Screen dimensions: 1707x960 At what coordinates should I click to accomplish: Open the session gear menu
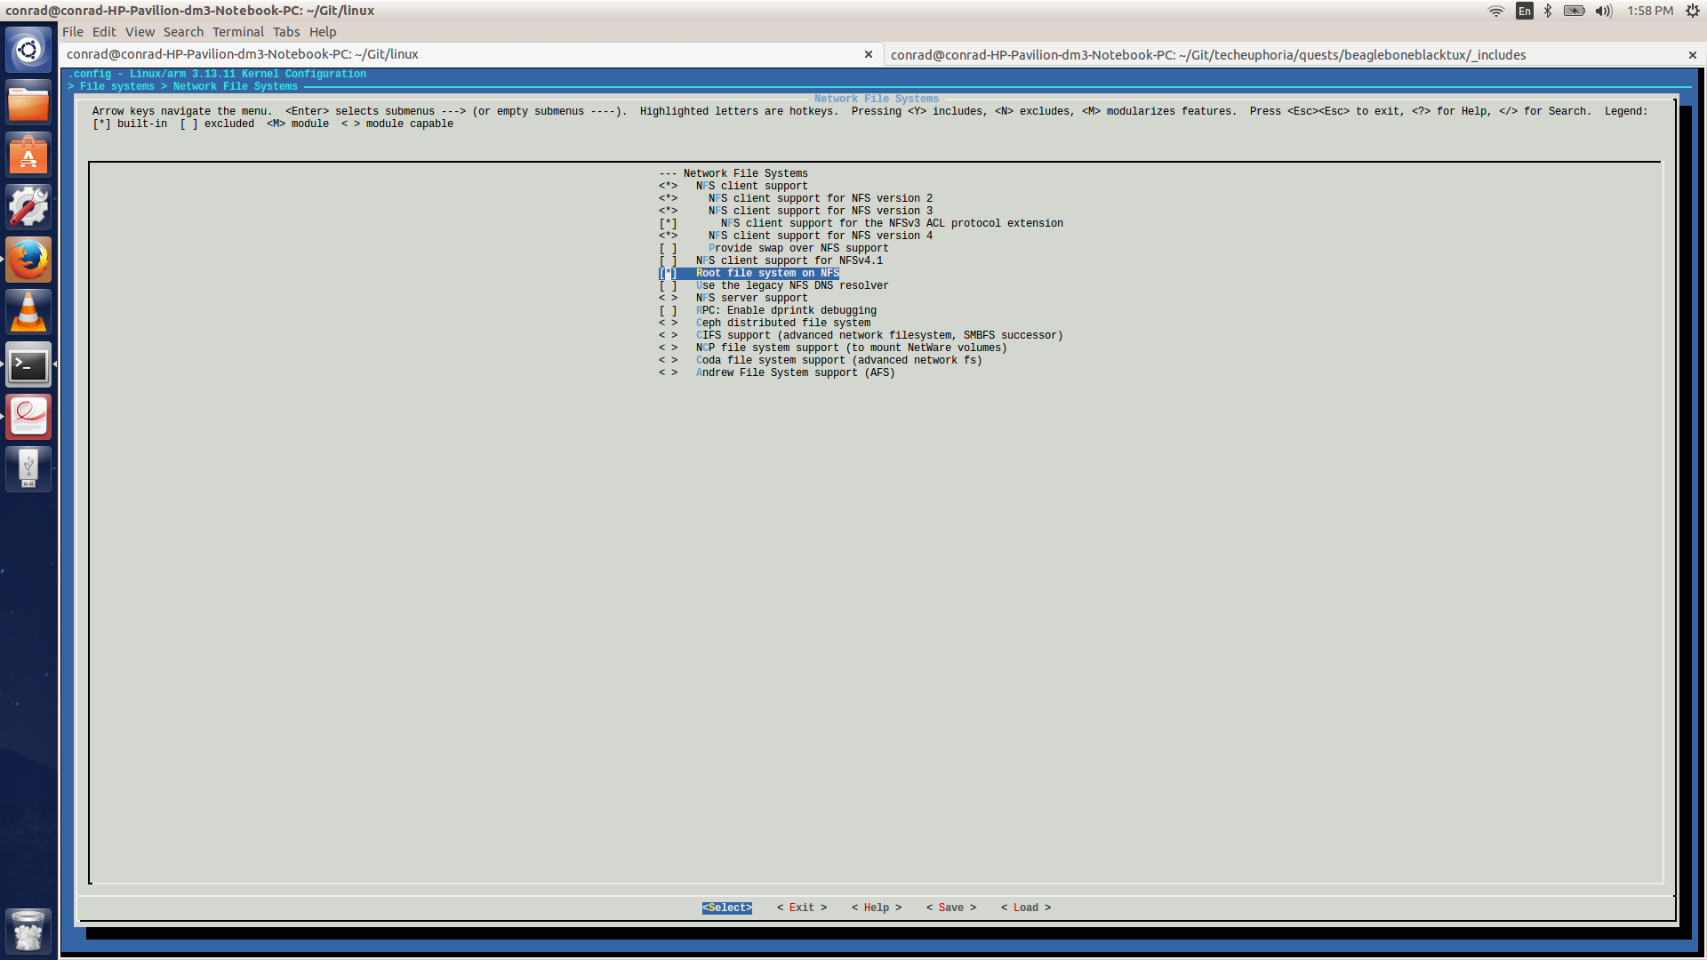coord(1690,11)
